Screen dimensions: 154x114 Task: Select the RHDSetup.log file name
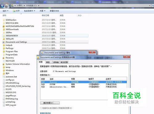(x=12, y=99)
